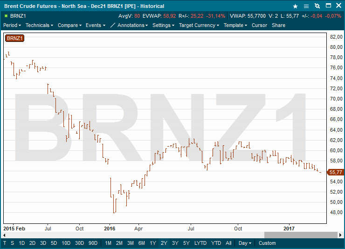Image resolution: width=345 pixels, height=249 pixels.
Task: Switch range to 1M
Action: [x=108, y=243]
